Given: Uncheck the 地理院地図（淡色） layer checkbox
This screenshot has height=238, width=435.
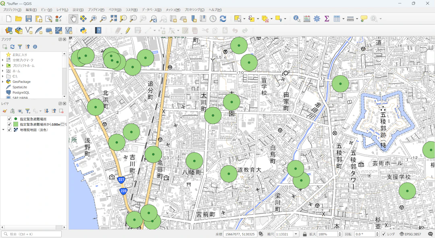Looking at the screenshot, I should coord(9,130).
